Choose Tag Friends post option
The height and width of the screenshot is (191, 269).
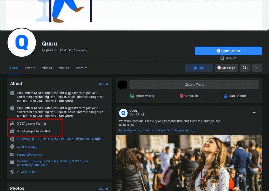click(x=235, y=96)
